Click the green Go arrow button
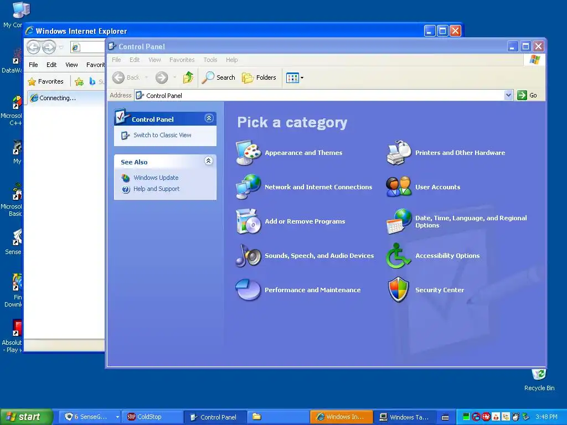567x425 pixels. (522, 95)
